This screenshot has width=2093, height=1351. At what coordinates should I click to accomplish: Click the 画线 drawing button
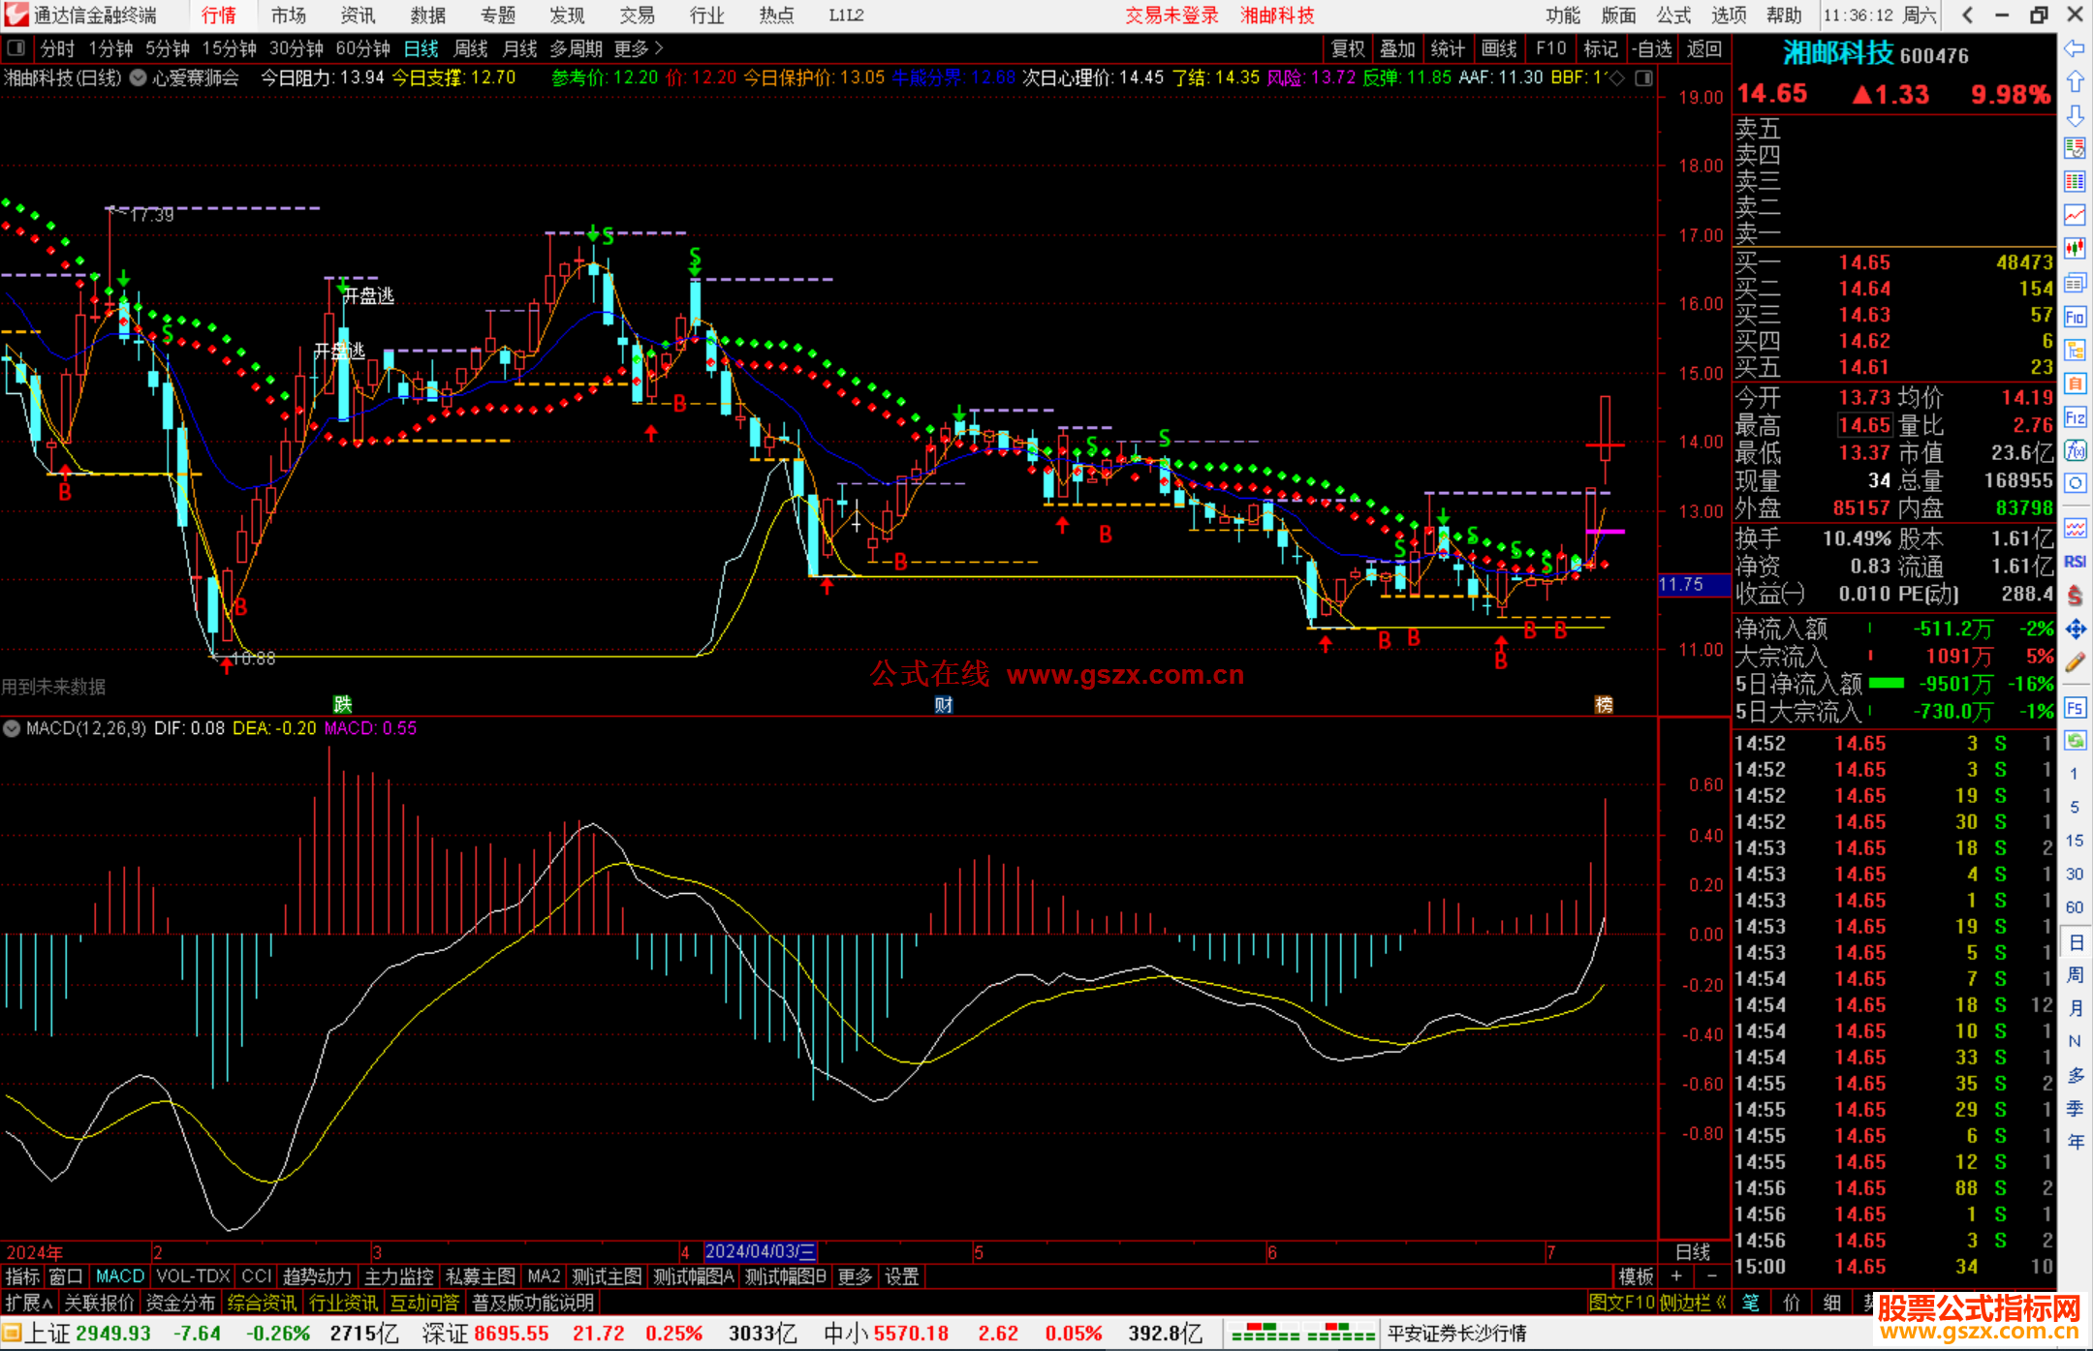1498,48
